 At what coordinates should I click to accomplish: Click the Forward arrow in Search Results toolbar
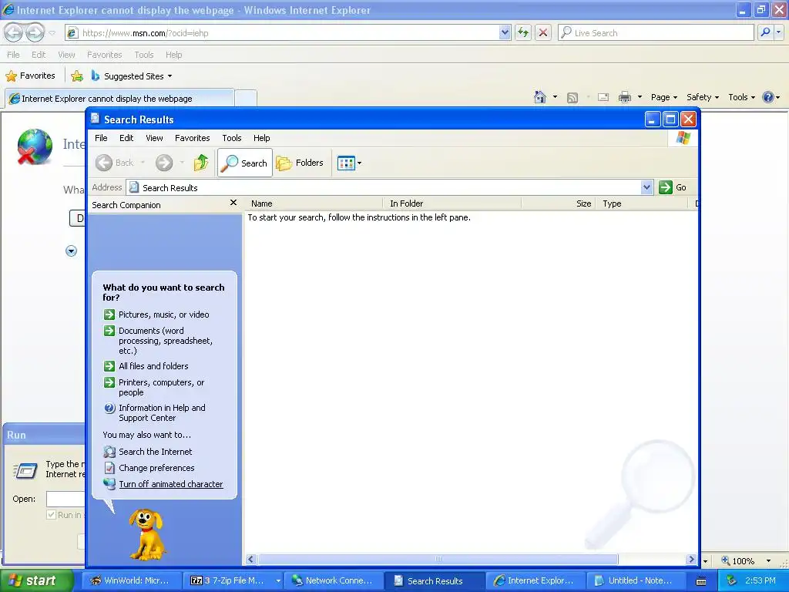point(164,163)
